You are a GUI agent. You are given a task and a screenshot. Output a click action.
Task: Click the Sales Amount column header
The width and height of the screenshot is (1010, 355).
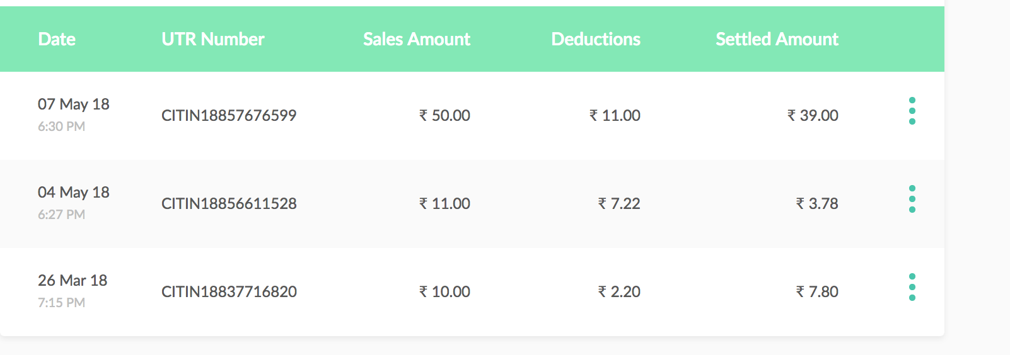tap(417, 39)
